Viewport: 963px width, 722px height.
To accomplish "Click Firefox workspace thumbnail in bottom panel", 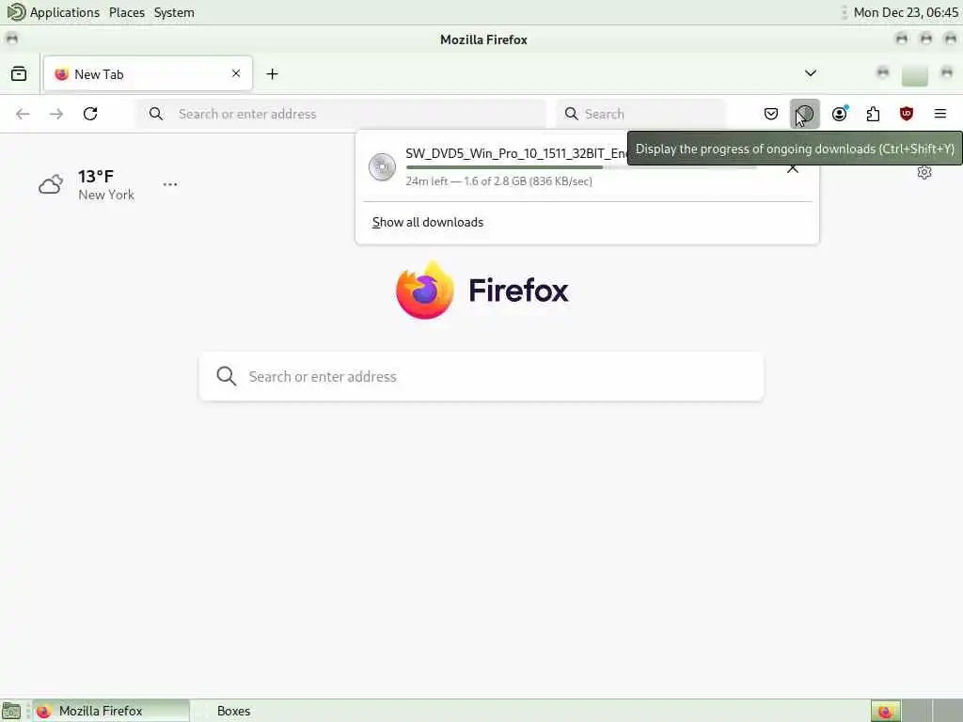I will pos(885,711).
